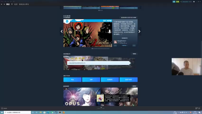Image resolution: width=202 pixels, height=114 pixels.
Task: Read the full Lamentum review link
Action: coord(124,38)
